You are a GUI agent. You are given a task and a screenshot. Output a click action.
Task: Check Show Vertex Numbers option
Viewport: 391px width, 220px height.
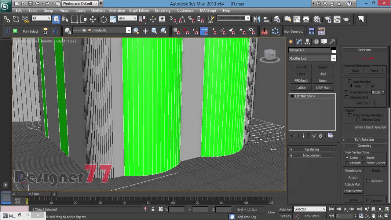350,115
